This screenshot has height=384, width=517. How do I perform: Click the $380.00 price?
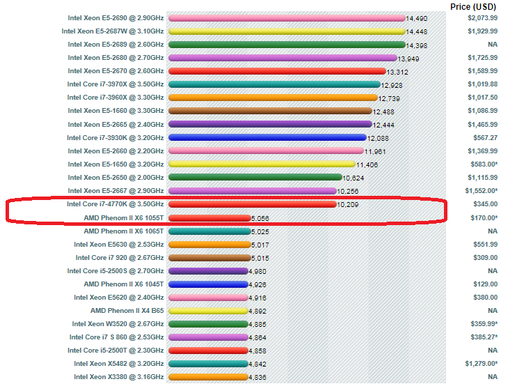pos(486,297)
